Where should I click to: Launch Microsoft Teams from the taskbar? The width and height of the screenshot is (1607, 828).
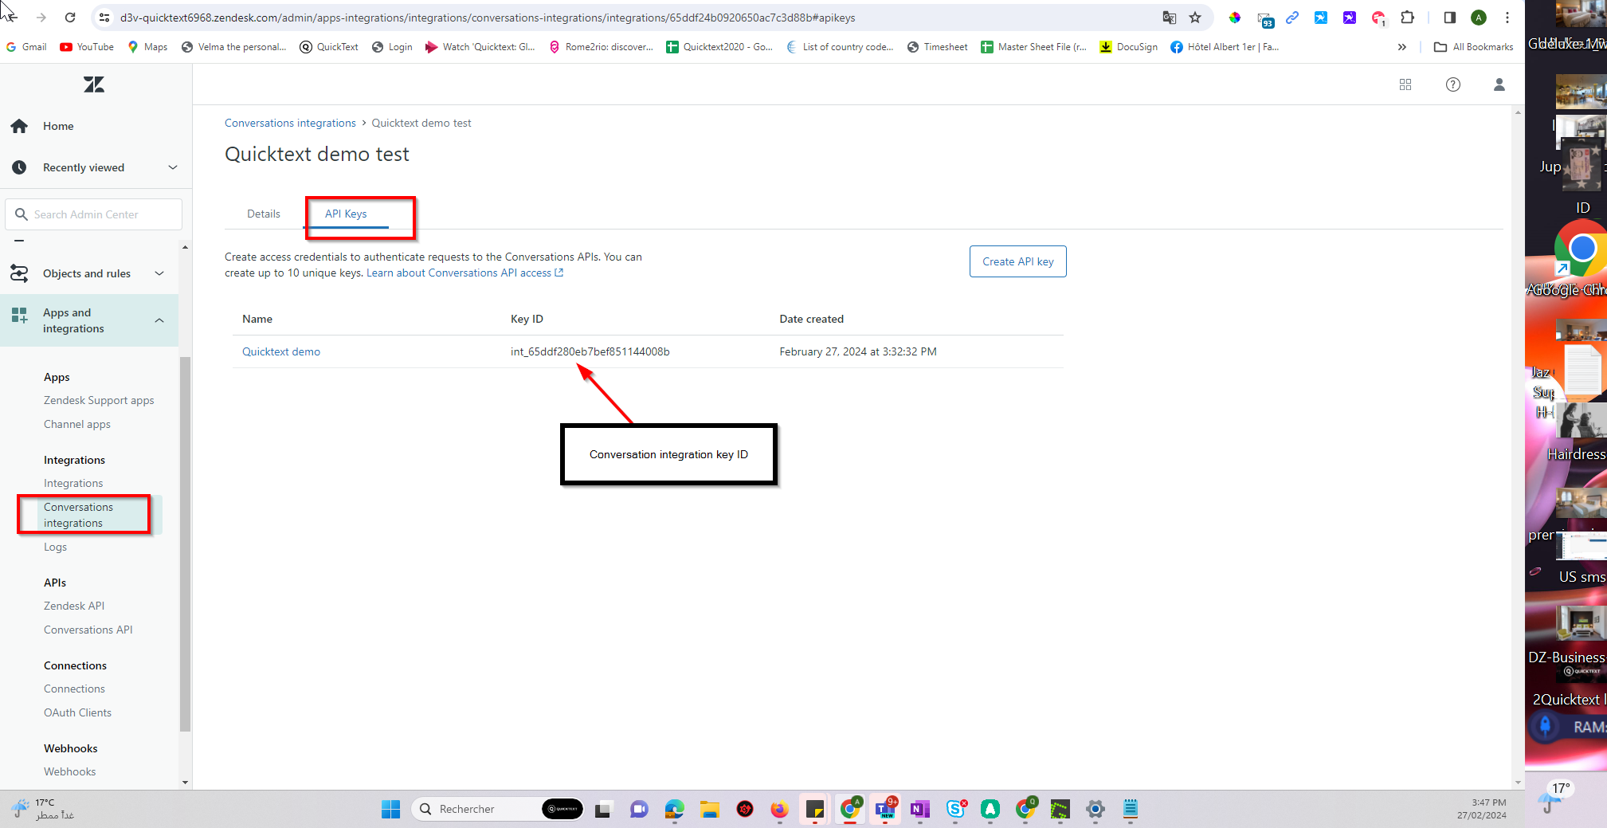point(885,809)
